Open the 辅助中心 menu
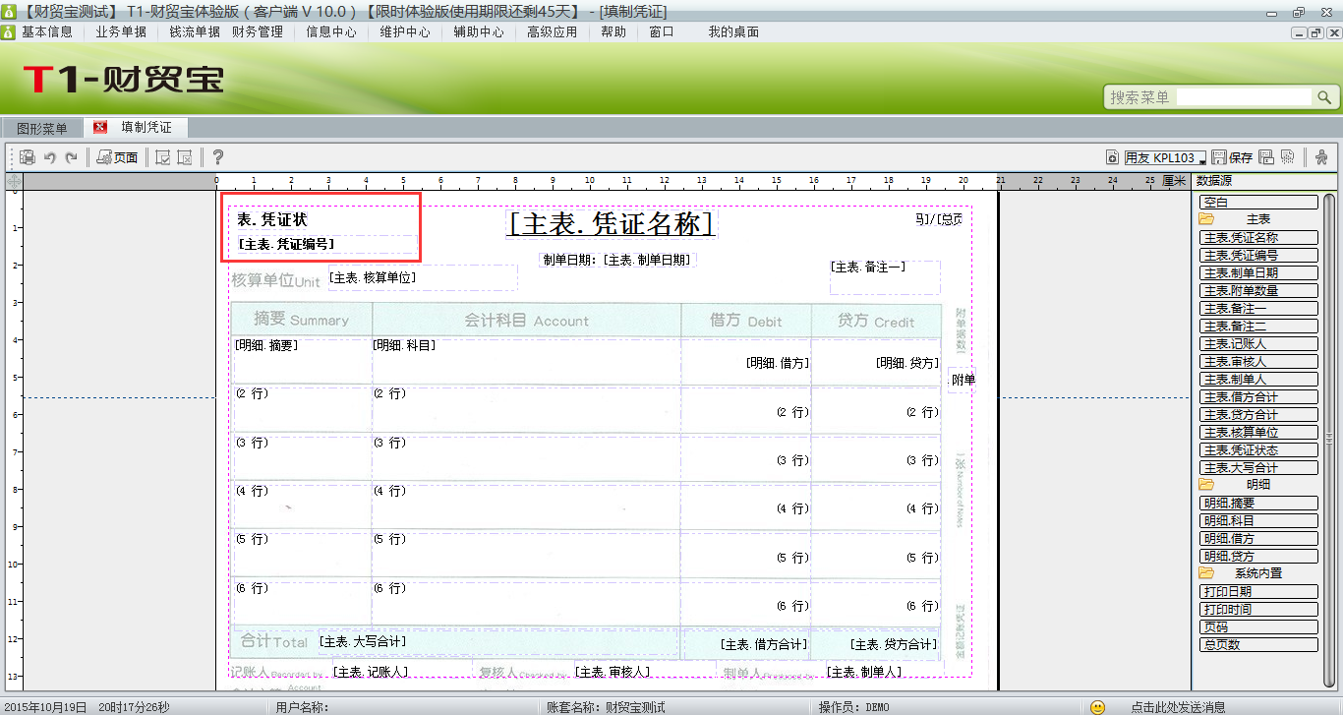The width and height of the screenshot is (1343, 715). [x=479, y=31]
